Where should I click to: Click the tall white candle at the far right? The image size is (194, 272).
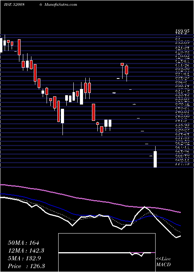coord(155,159)
